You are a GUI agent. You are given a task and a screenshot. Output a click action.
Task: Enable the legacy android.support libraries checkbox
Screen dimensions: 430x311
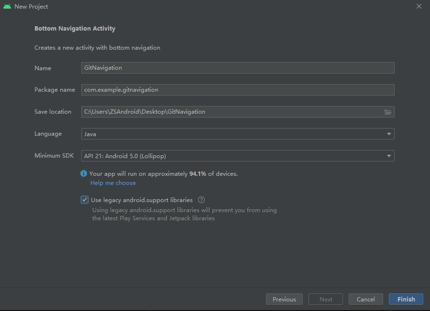tap(84, 200)
